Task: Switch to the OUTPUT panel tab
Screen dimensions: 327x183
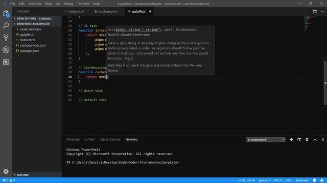Action: [x=89, y=140]
